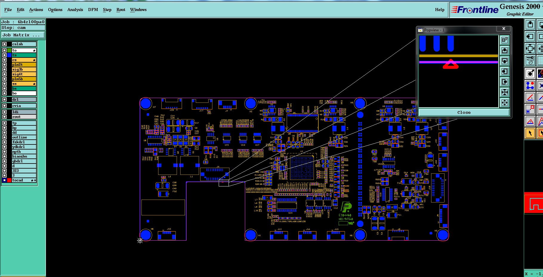
Task: Select the feature selection arrow tool
Action: pos(530,133)
